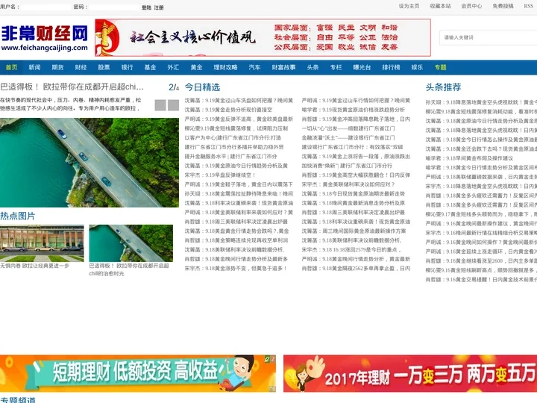Open article 以客户为中心|建行广东省江门市分行:打造
Image resolution: width=537 pixels, height=403 pixels.
[x=233, y=138]
